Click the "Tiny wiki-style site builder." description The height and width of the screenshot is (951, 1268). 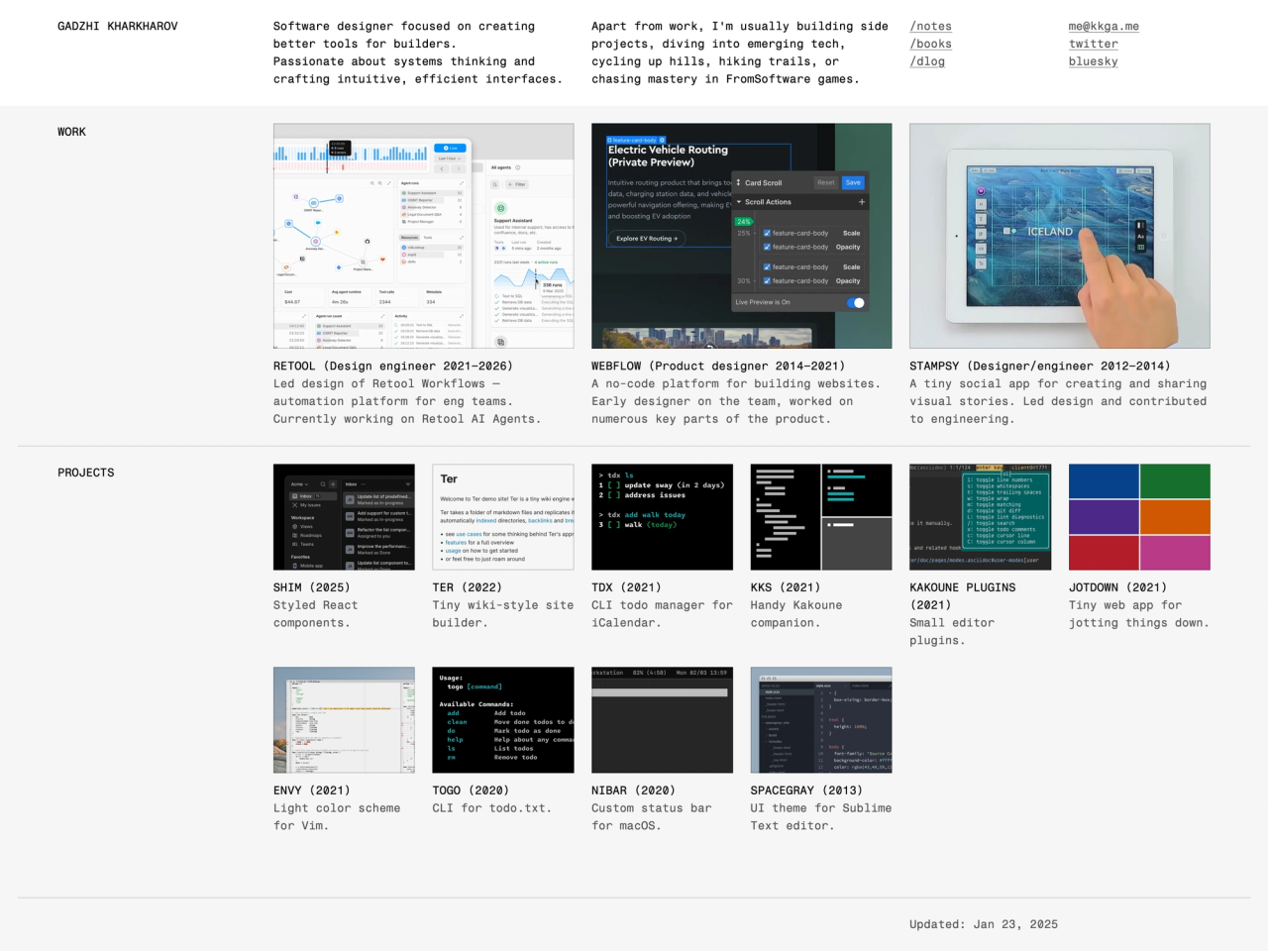pos(503,615)
